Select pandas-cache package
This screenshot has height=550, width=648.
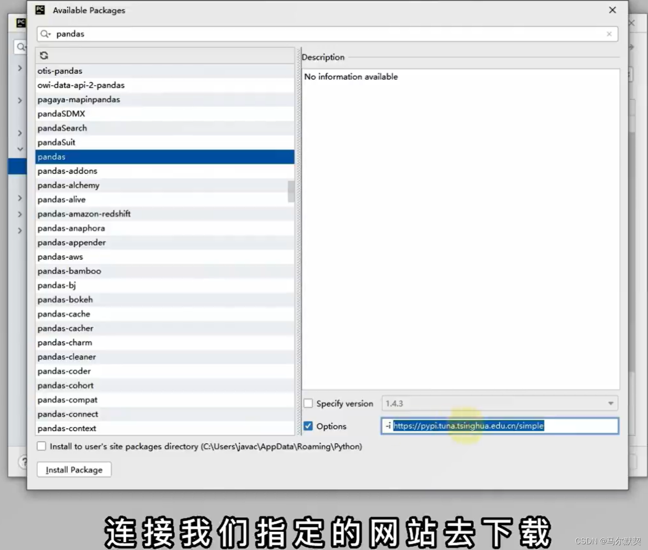coord(165,314)
